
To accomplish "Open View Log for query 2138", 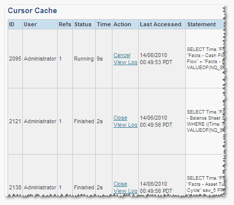I will click(x=125, y=191).
